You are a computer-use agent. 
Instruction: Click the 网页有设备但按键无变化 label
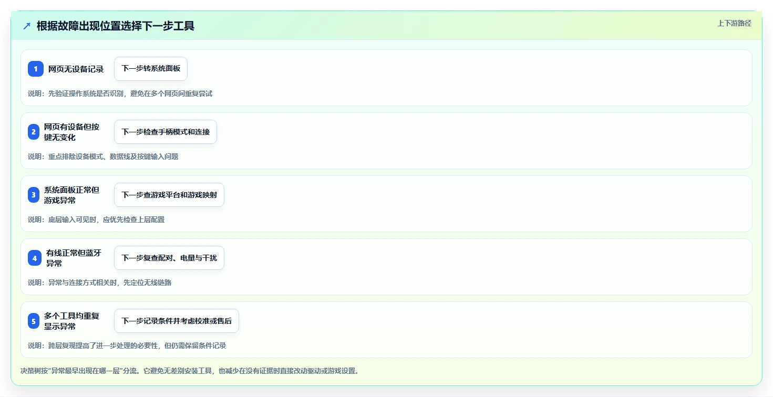click(x=71, y=132)
